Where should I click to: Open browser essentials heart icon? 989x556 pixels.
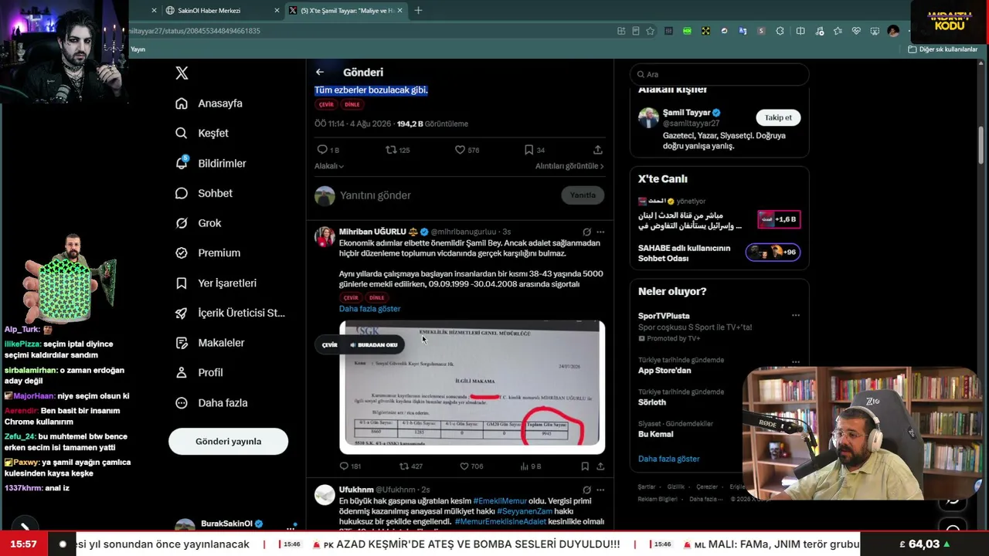coord(856,31)
